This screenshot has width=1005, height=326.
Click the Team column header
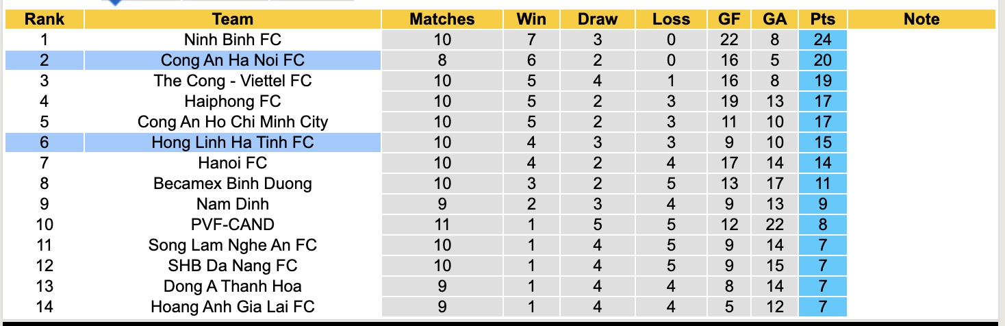click(233, 19)
